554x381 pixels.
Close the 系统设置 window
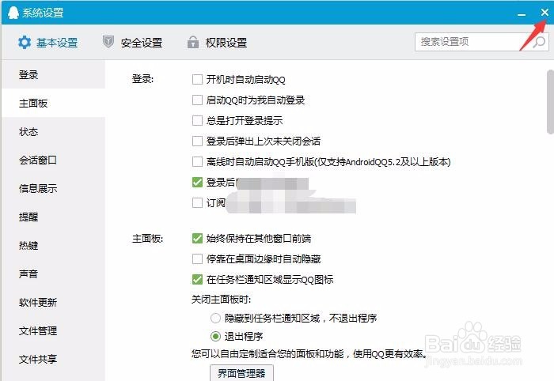tap(545, 13)
